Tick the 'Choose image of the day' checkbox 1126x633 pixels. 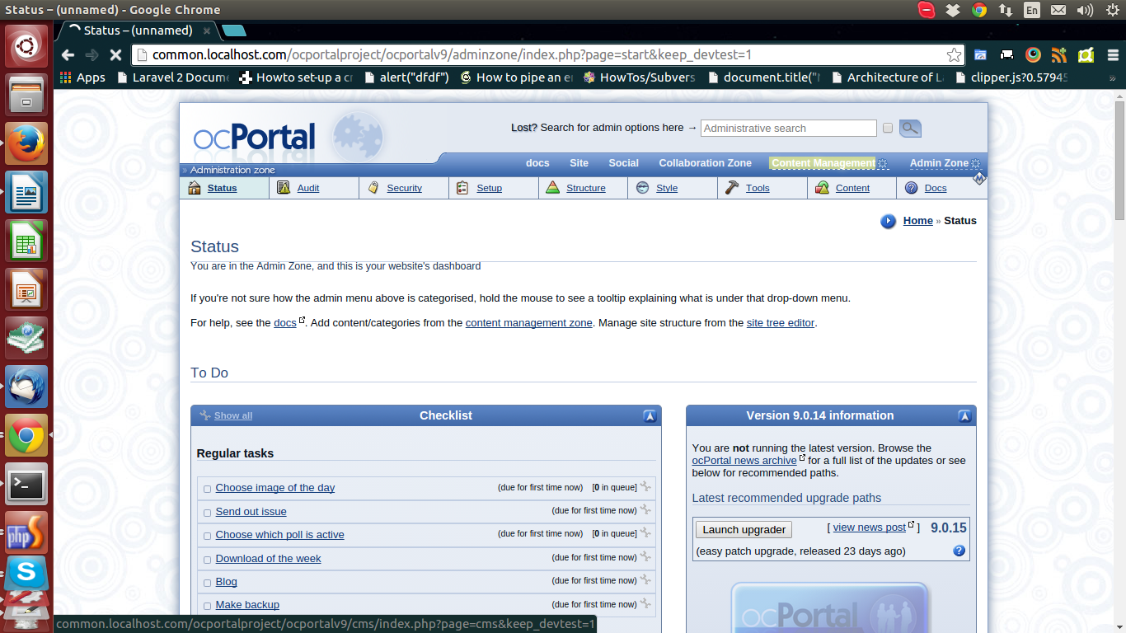[207, 489]
